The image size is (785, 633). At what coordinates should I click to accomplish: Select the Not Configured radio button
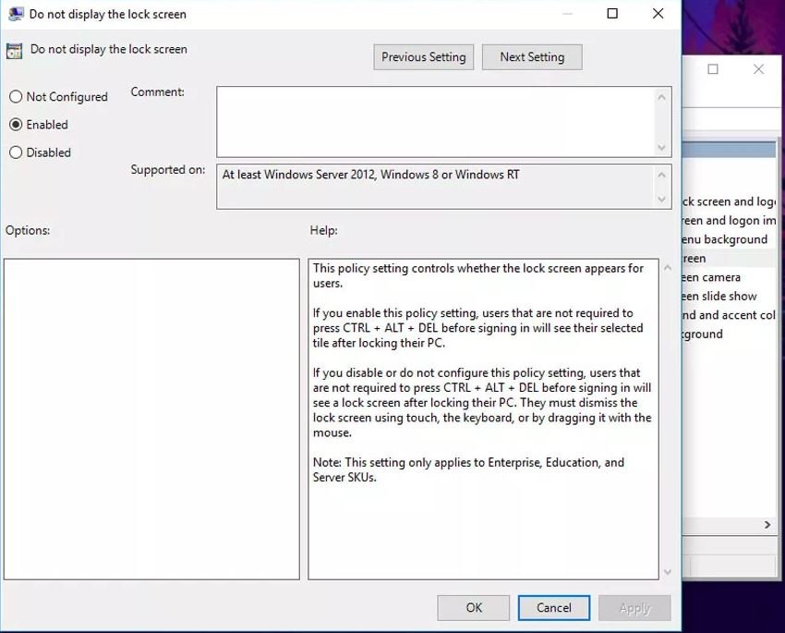click(16, 97)
